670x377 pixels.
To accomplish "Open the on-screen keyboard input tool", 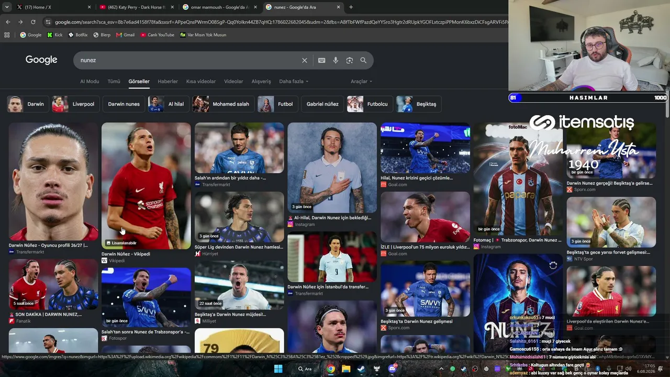I will 322,60.
